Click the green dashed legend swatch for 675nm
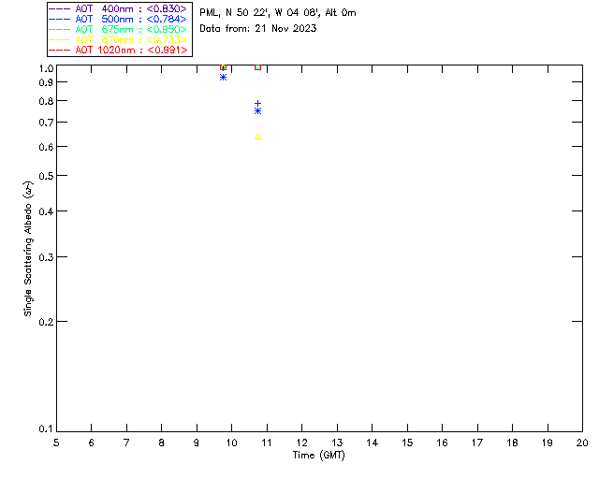599x479 pixels. point(59,29)
